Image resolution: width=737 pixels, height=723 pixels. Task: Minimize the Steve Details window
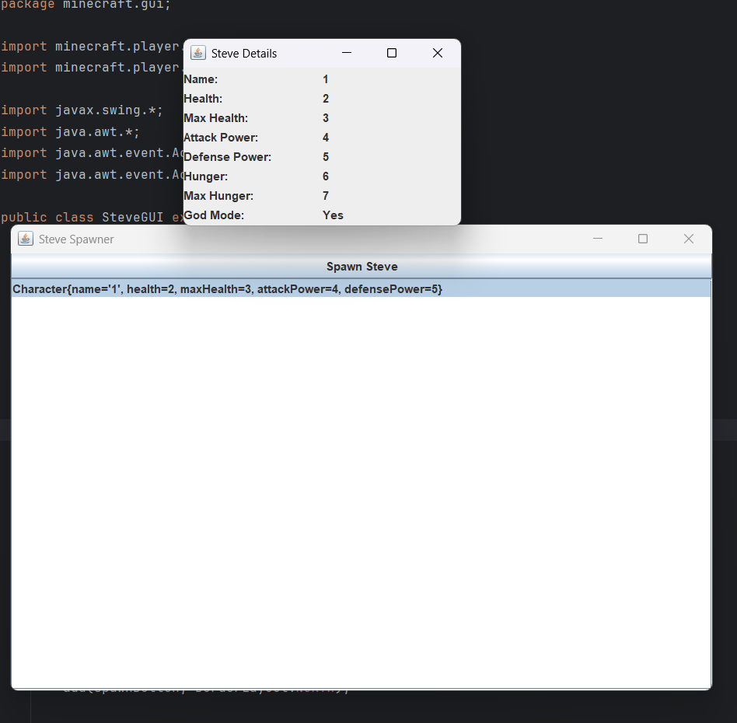pos(347,53)
